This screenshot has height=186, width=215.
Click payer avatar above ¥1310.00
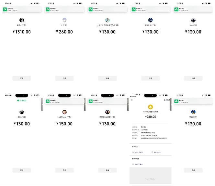click(22, 20)
